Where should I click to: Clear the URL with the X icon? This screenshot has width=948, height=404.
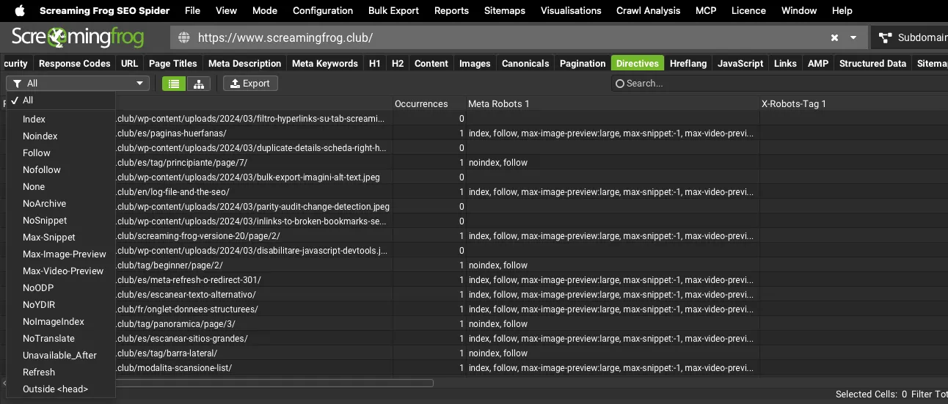(x=834, y=37)
